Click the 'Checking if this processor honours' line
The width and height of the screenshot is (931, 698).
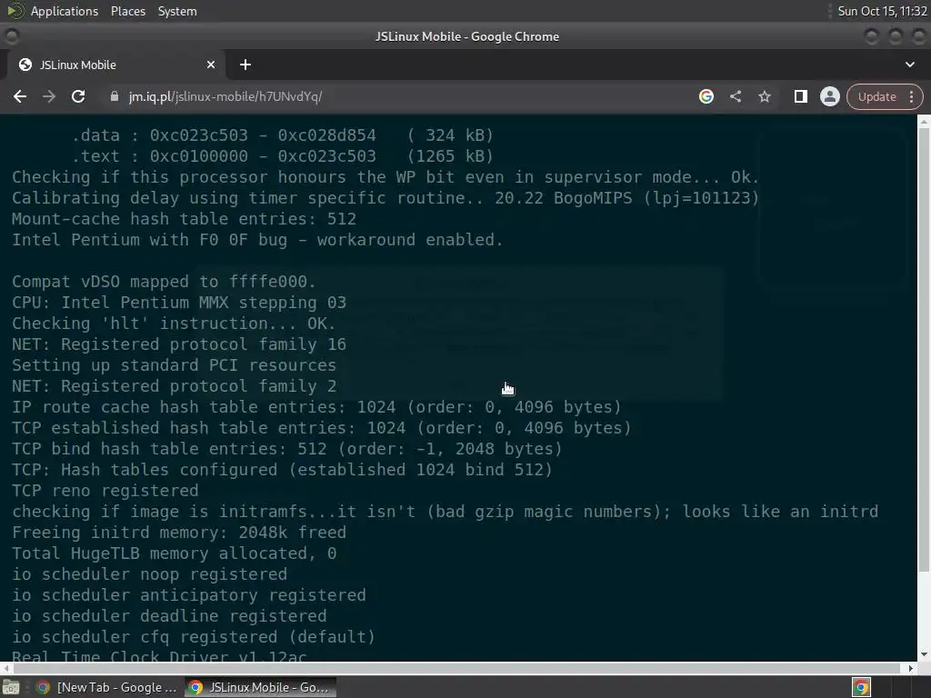pyautogui.click(x=385, y=177)
